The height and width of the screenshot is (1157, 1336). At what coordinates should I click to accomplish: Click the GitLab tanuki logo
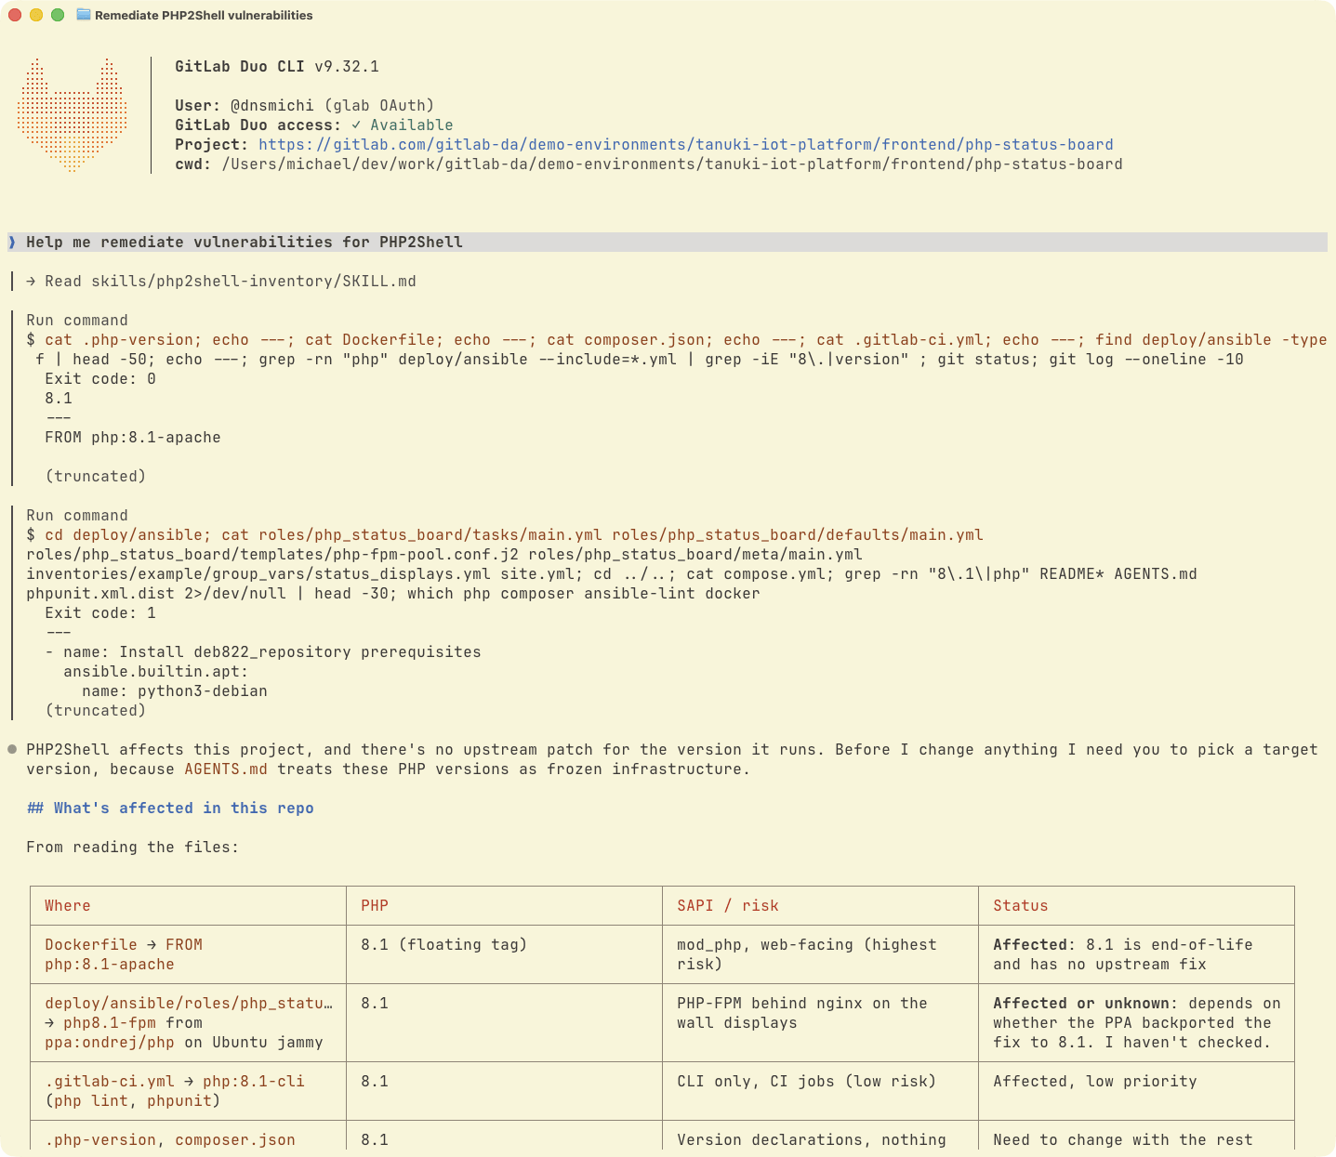[72, 115]
